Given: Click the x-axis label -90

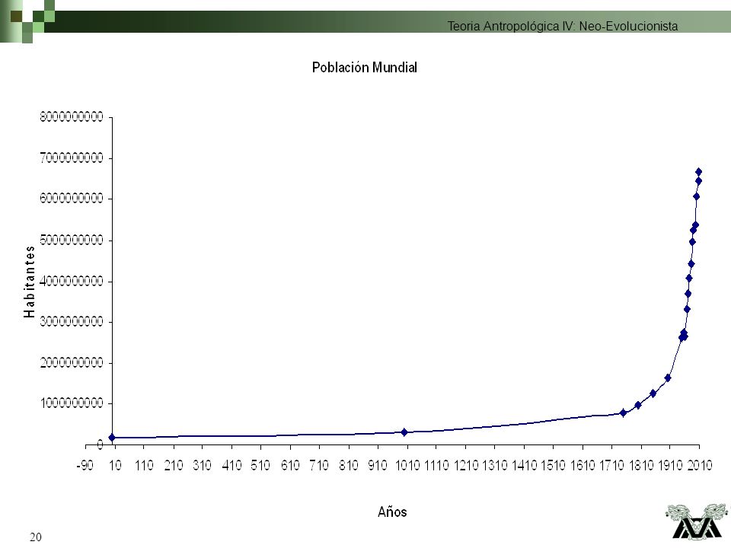Looking at the screenshot, I should [85, 465].
